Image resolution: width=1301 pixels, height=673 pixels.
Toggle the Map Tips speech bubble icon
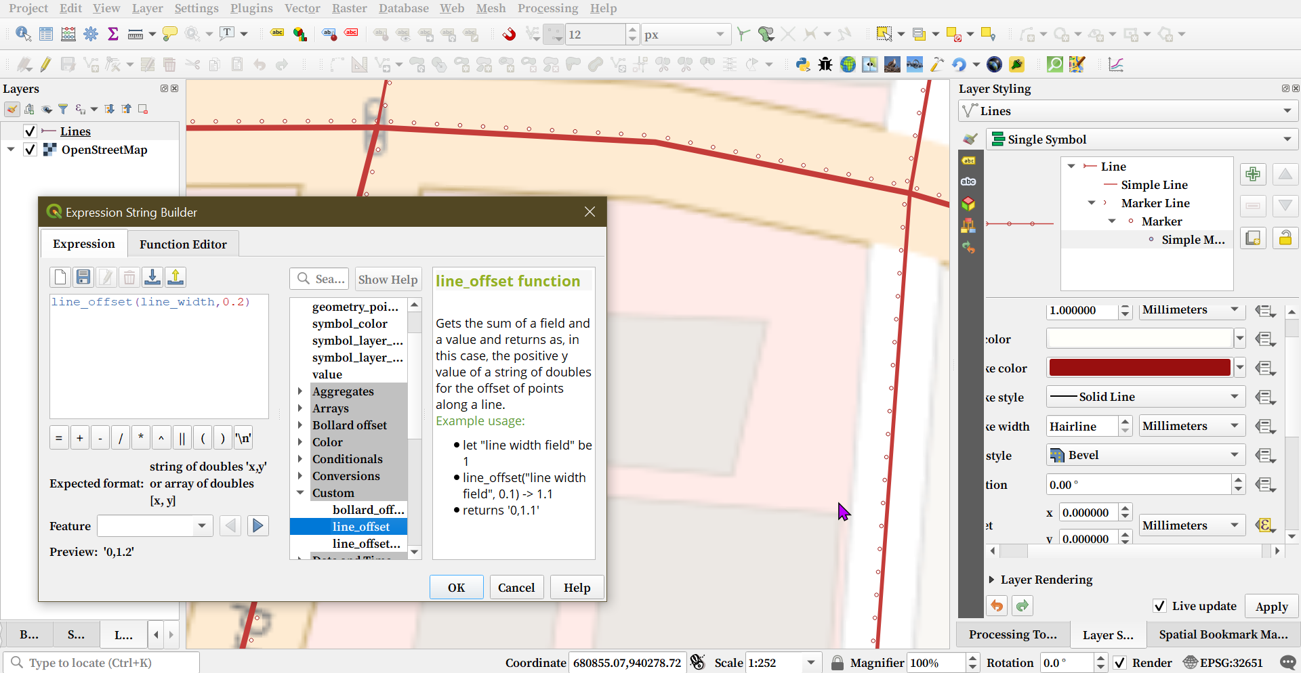(170, 34)
